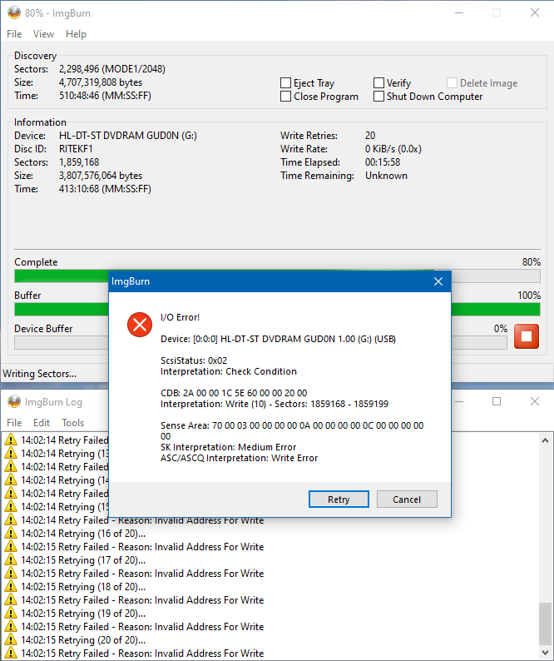Image resolution: width=554 pixels, height=661 pixels.
Task: Open the File menu in ImgBurn
Action: (14, 34)
